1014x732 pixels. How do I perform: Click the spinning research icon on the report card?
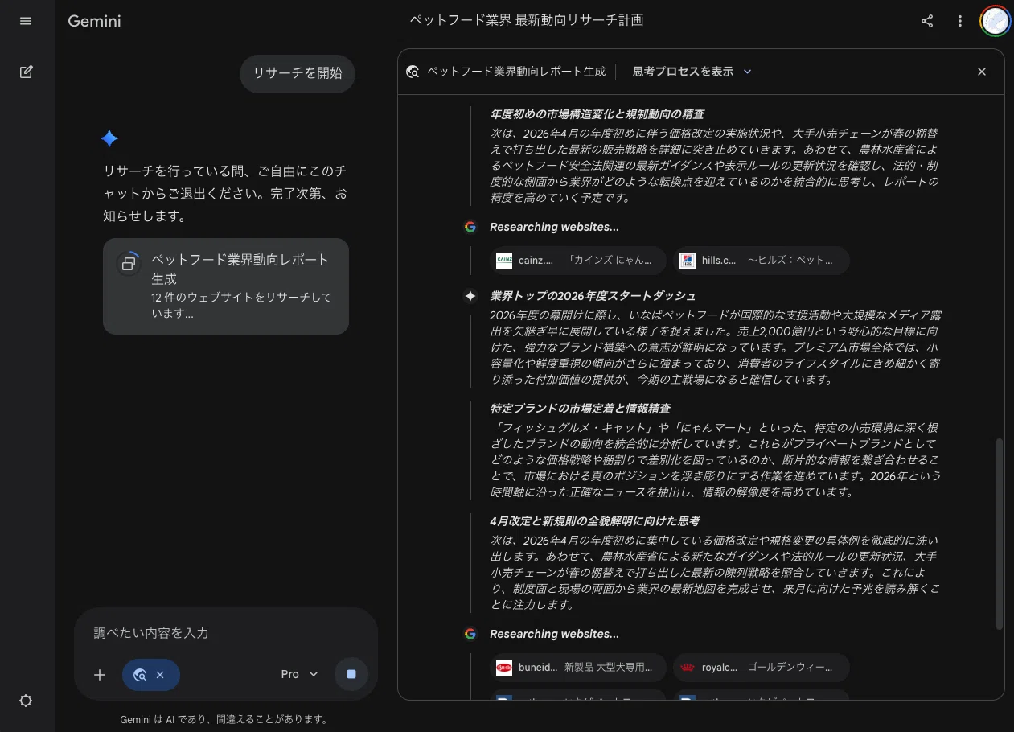tap(129, 263)
